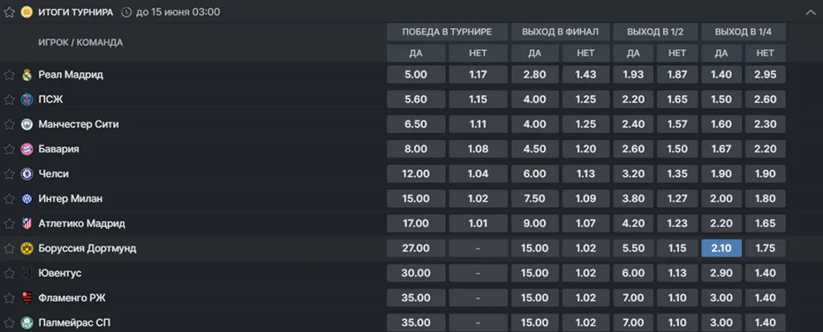823x332 pixels.
Task: Select the Выход в финал column header
Action: [559, 32]
